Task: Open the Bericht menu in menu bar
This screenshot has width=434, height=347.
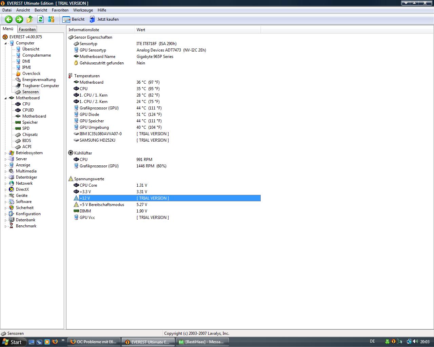Action: 41,10
